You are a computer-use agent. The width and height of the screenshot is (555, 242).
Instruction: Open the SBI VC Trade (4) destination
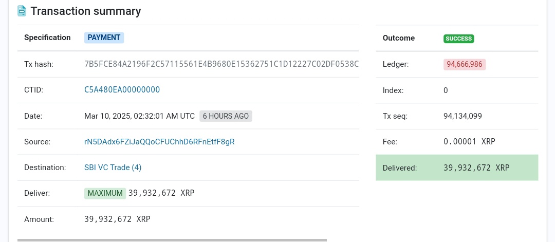113,167
